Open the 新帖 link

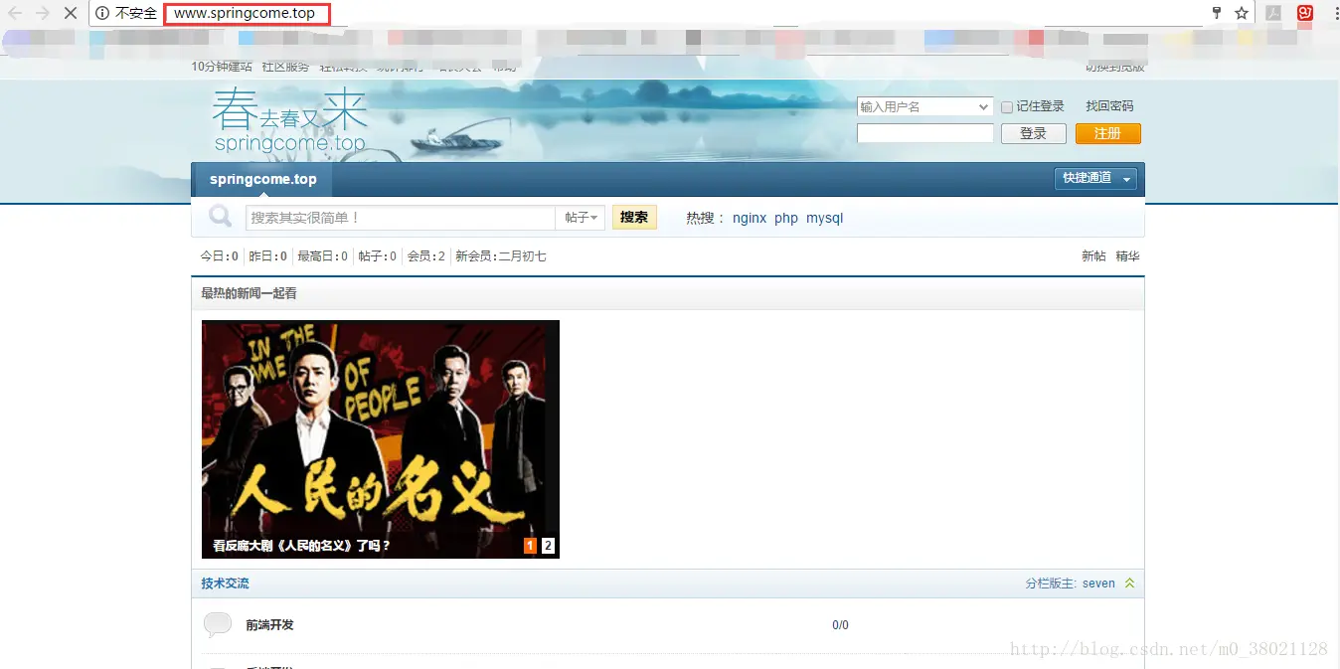pyautogui.click(x=1093, y=256)
